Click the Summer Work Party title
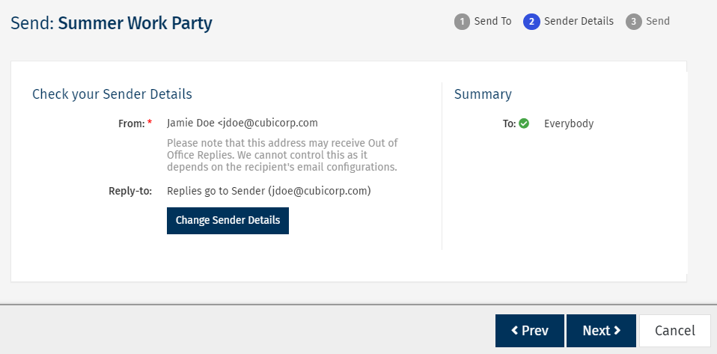Image resolution: width=717 pixels, height=354 pixels. (x=135, y=23)
